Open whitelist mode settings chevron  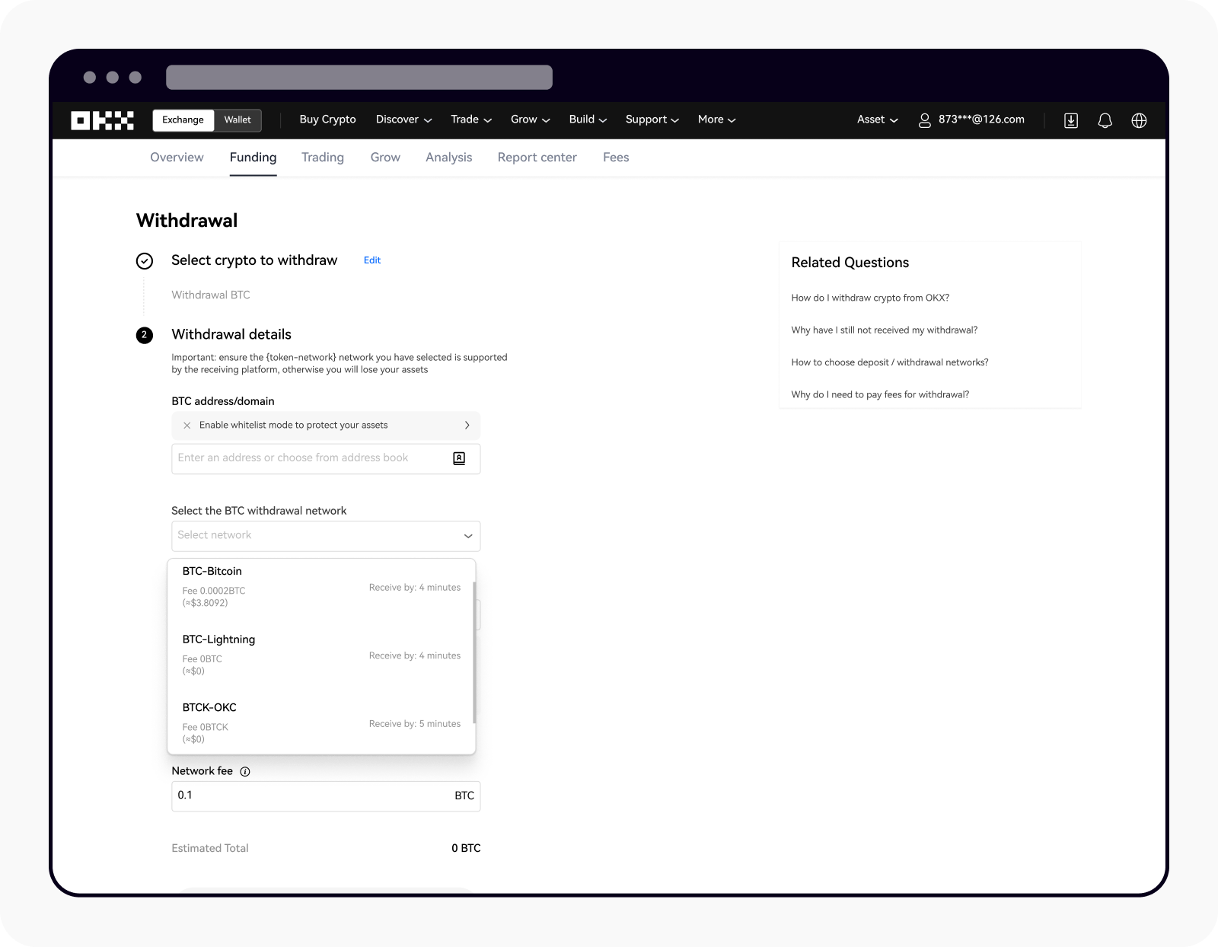[x=467, y=426]
